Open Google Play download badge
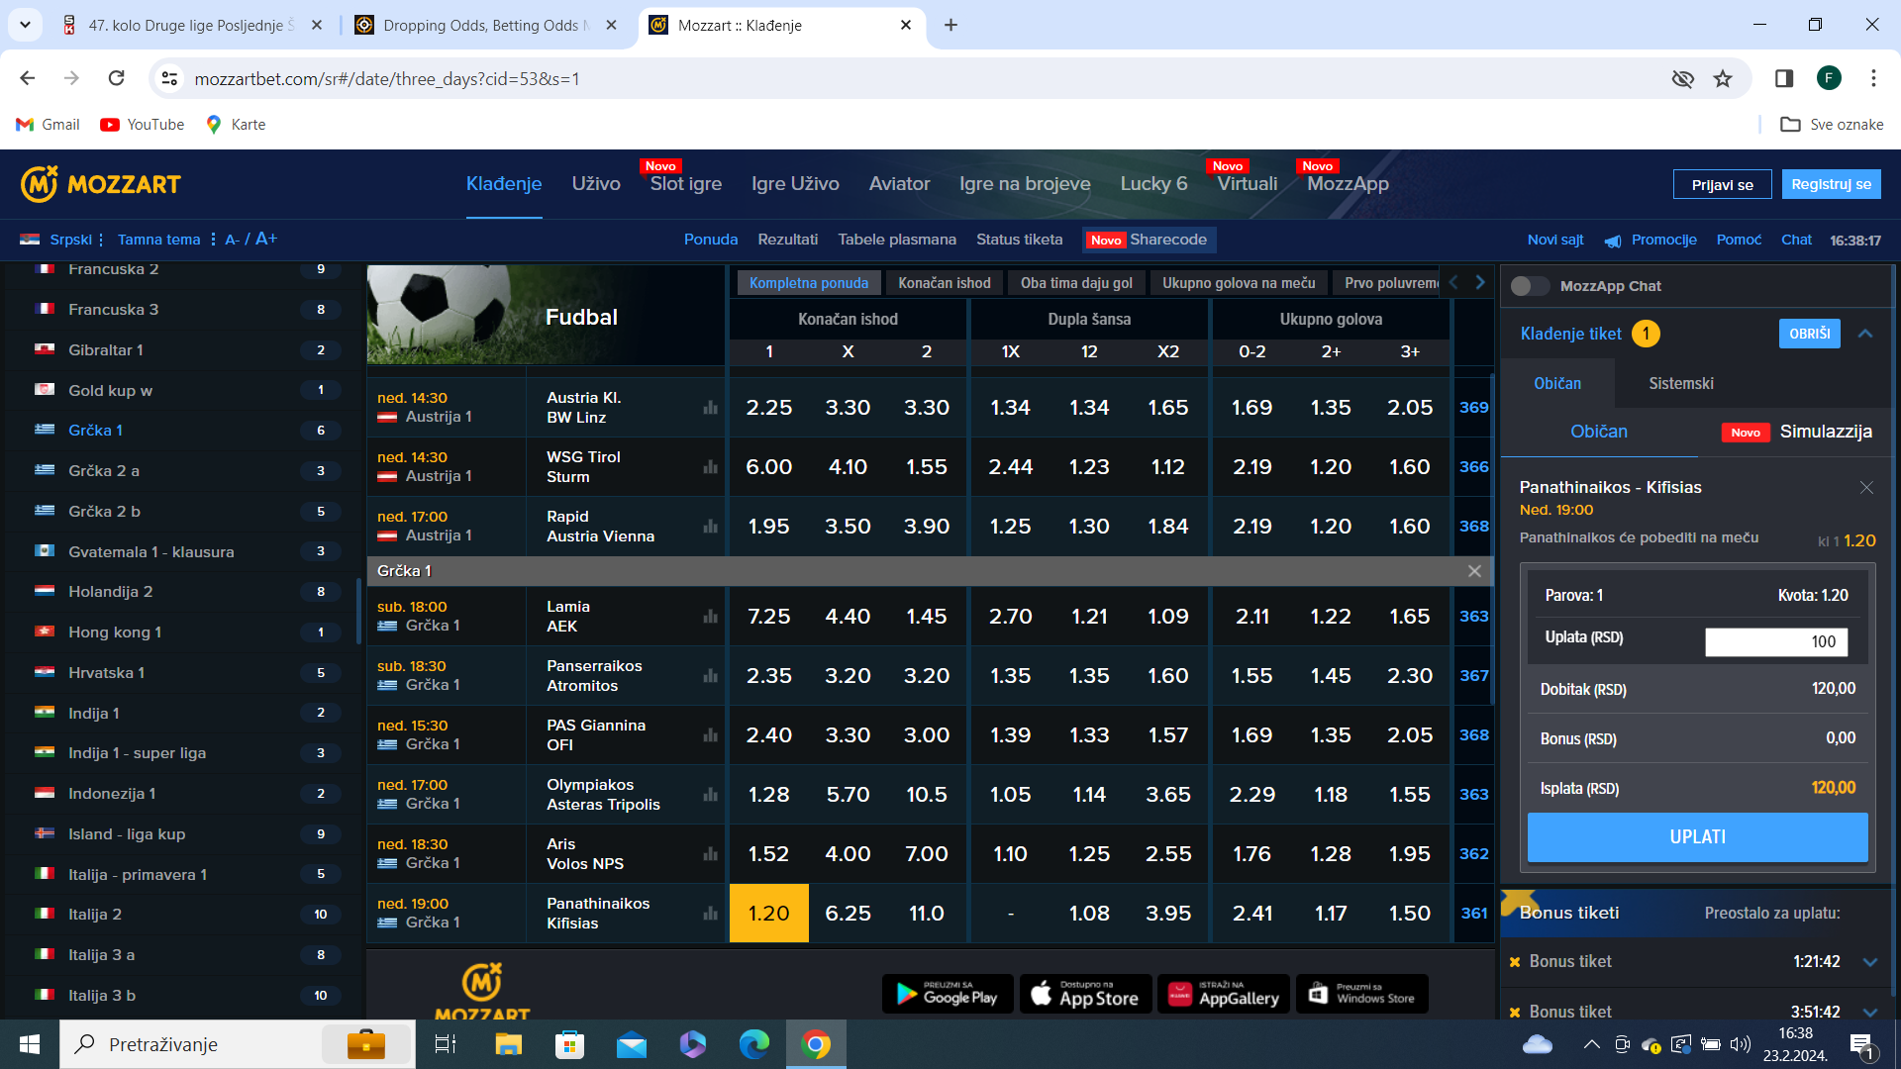This screenshot has width=1901, height=1069. (x=947, y=994)
